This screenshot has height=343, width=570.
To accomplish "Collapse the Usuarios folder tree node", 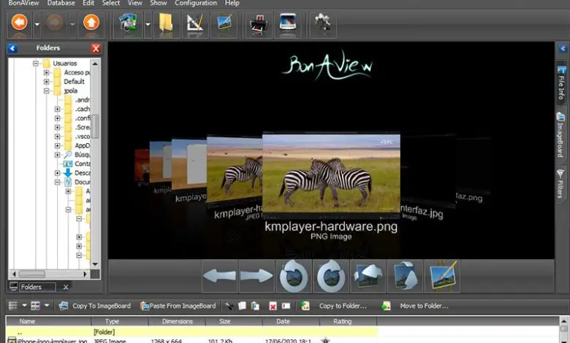I will [x=37, y=63].
